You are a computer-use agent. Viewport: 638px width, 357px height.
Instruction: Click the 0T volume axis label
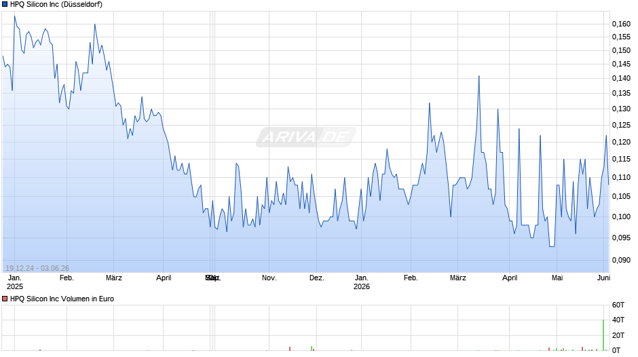point(616,350)
